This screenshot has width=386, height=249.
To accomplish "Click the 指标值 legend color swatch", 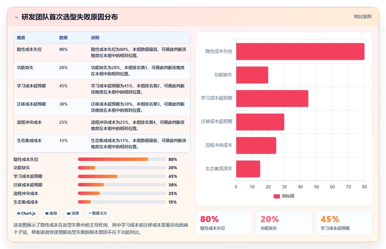I will click(276, 196).
